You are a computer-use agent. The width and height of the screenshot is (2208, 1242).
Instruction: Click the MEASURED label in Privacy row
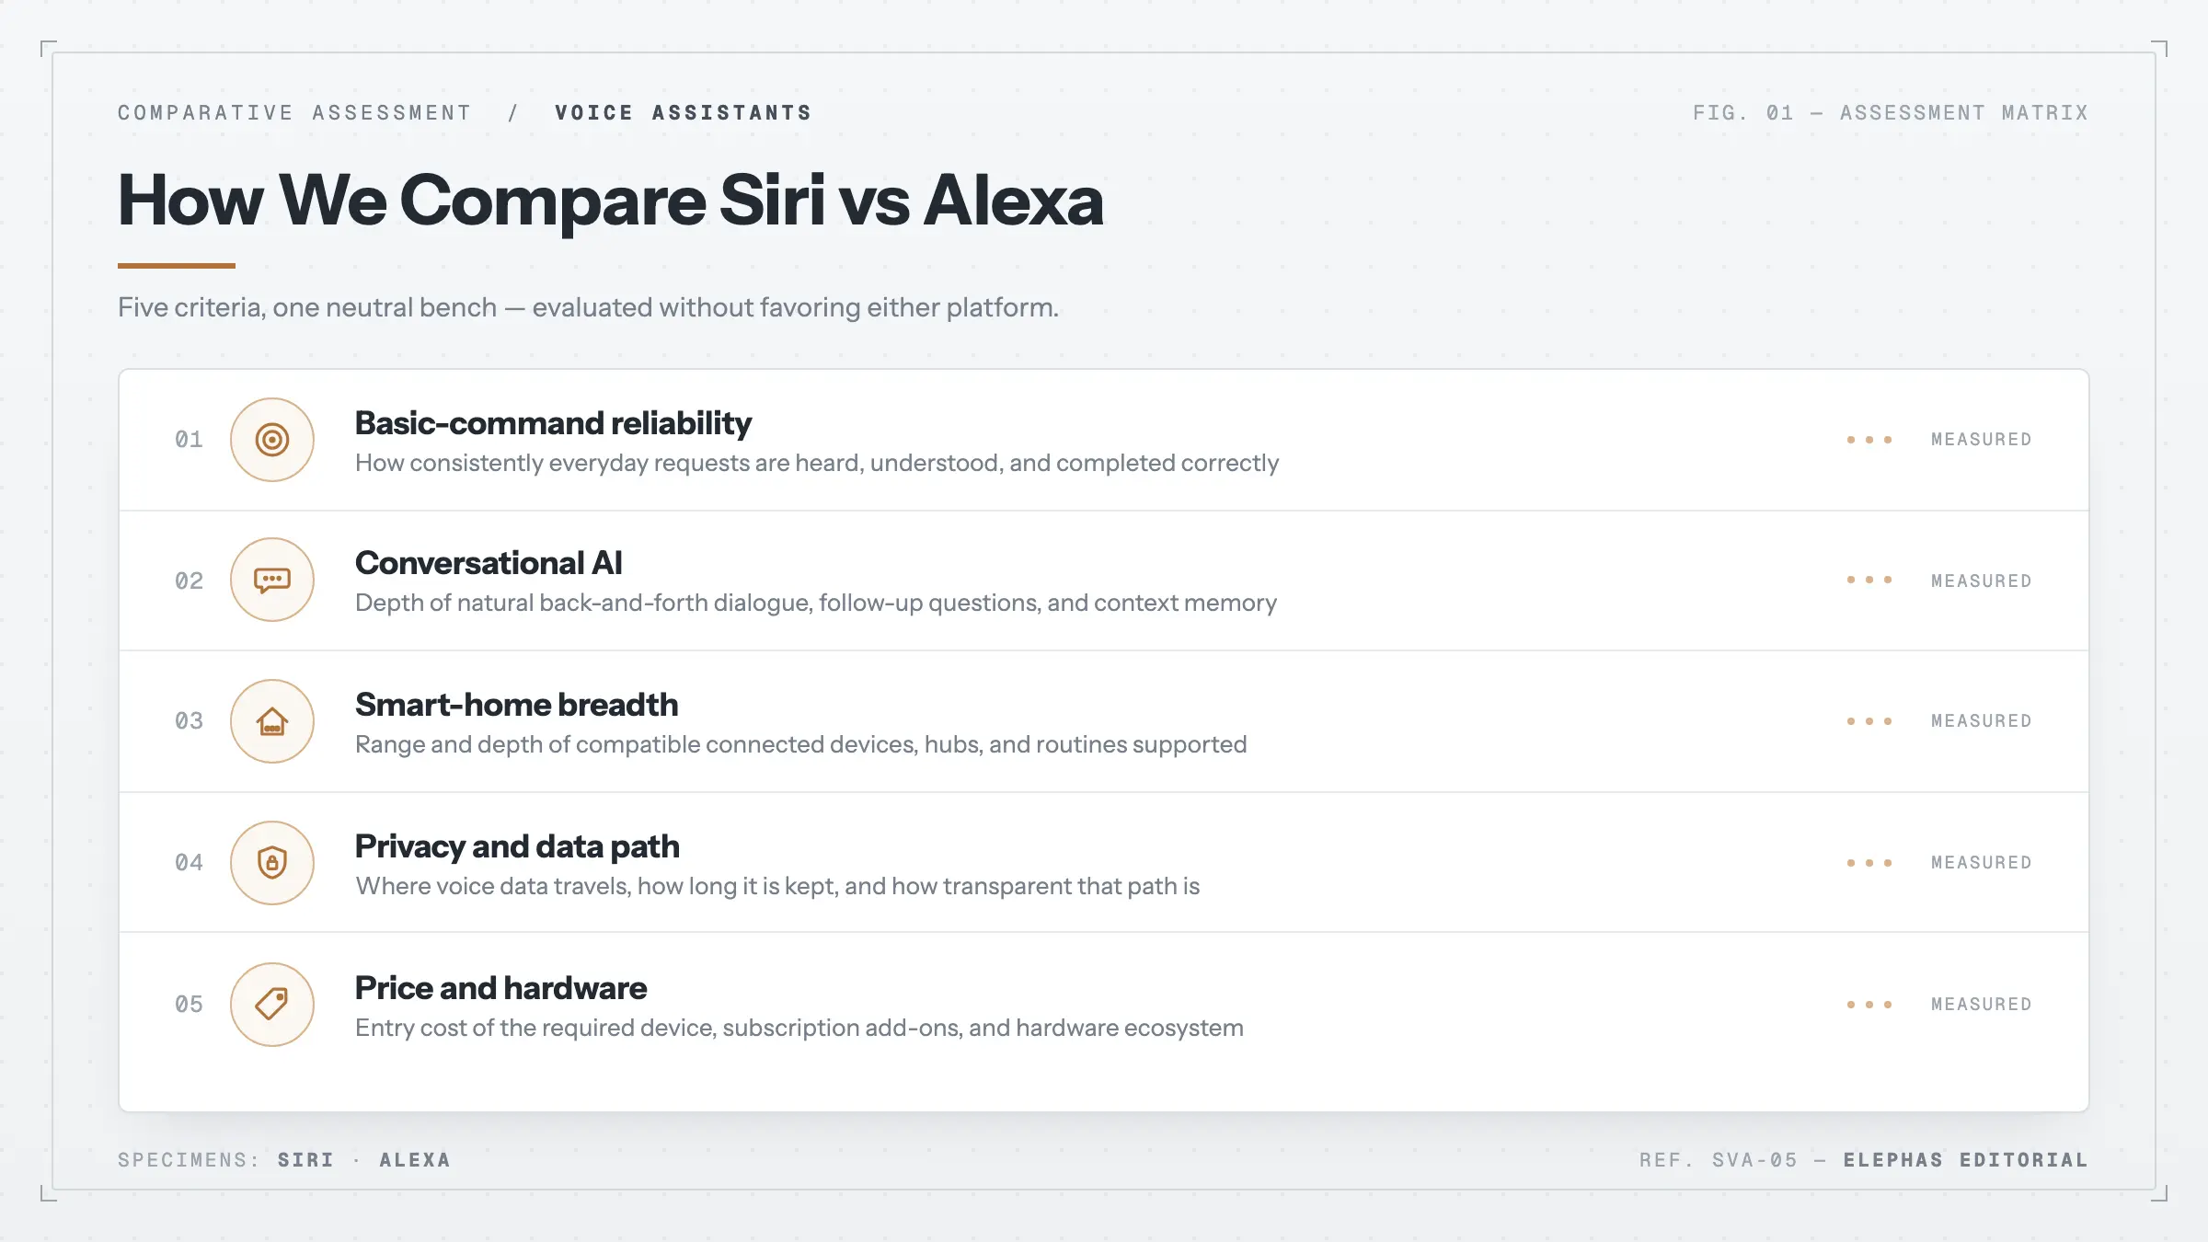coord(1982,863)
